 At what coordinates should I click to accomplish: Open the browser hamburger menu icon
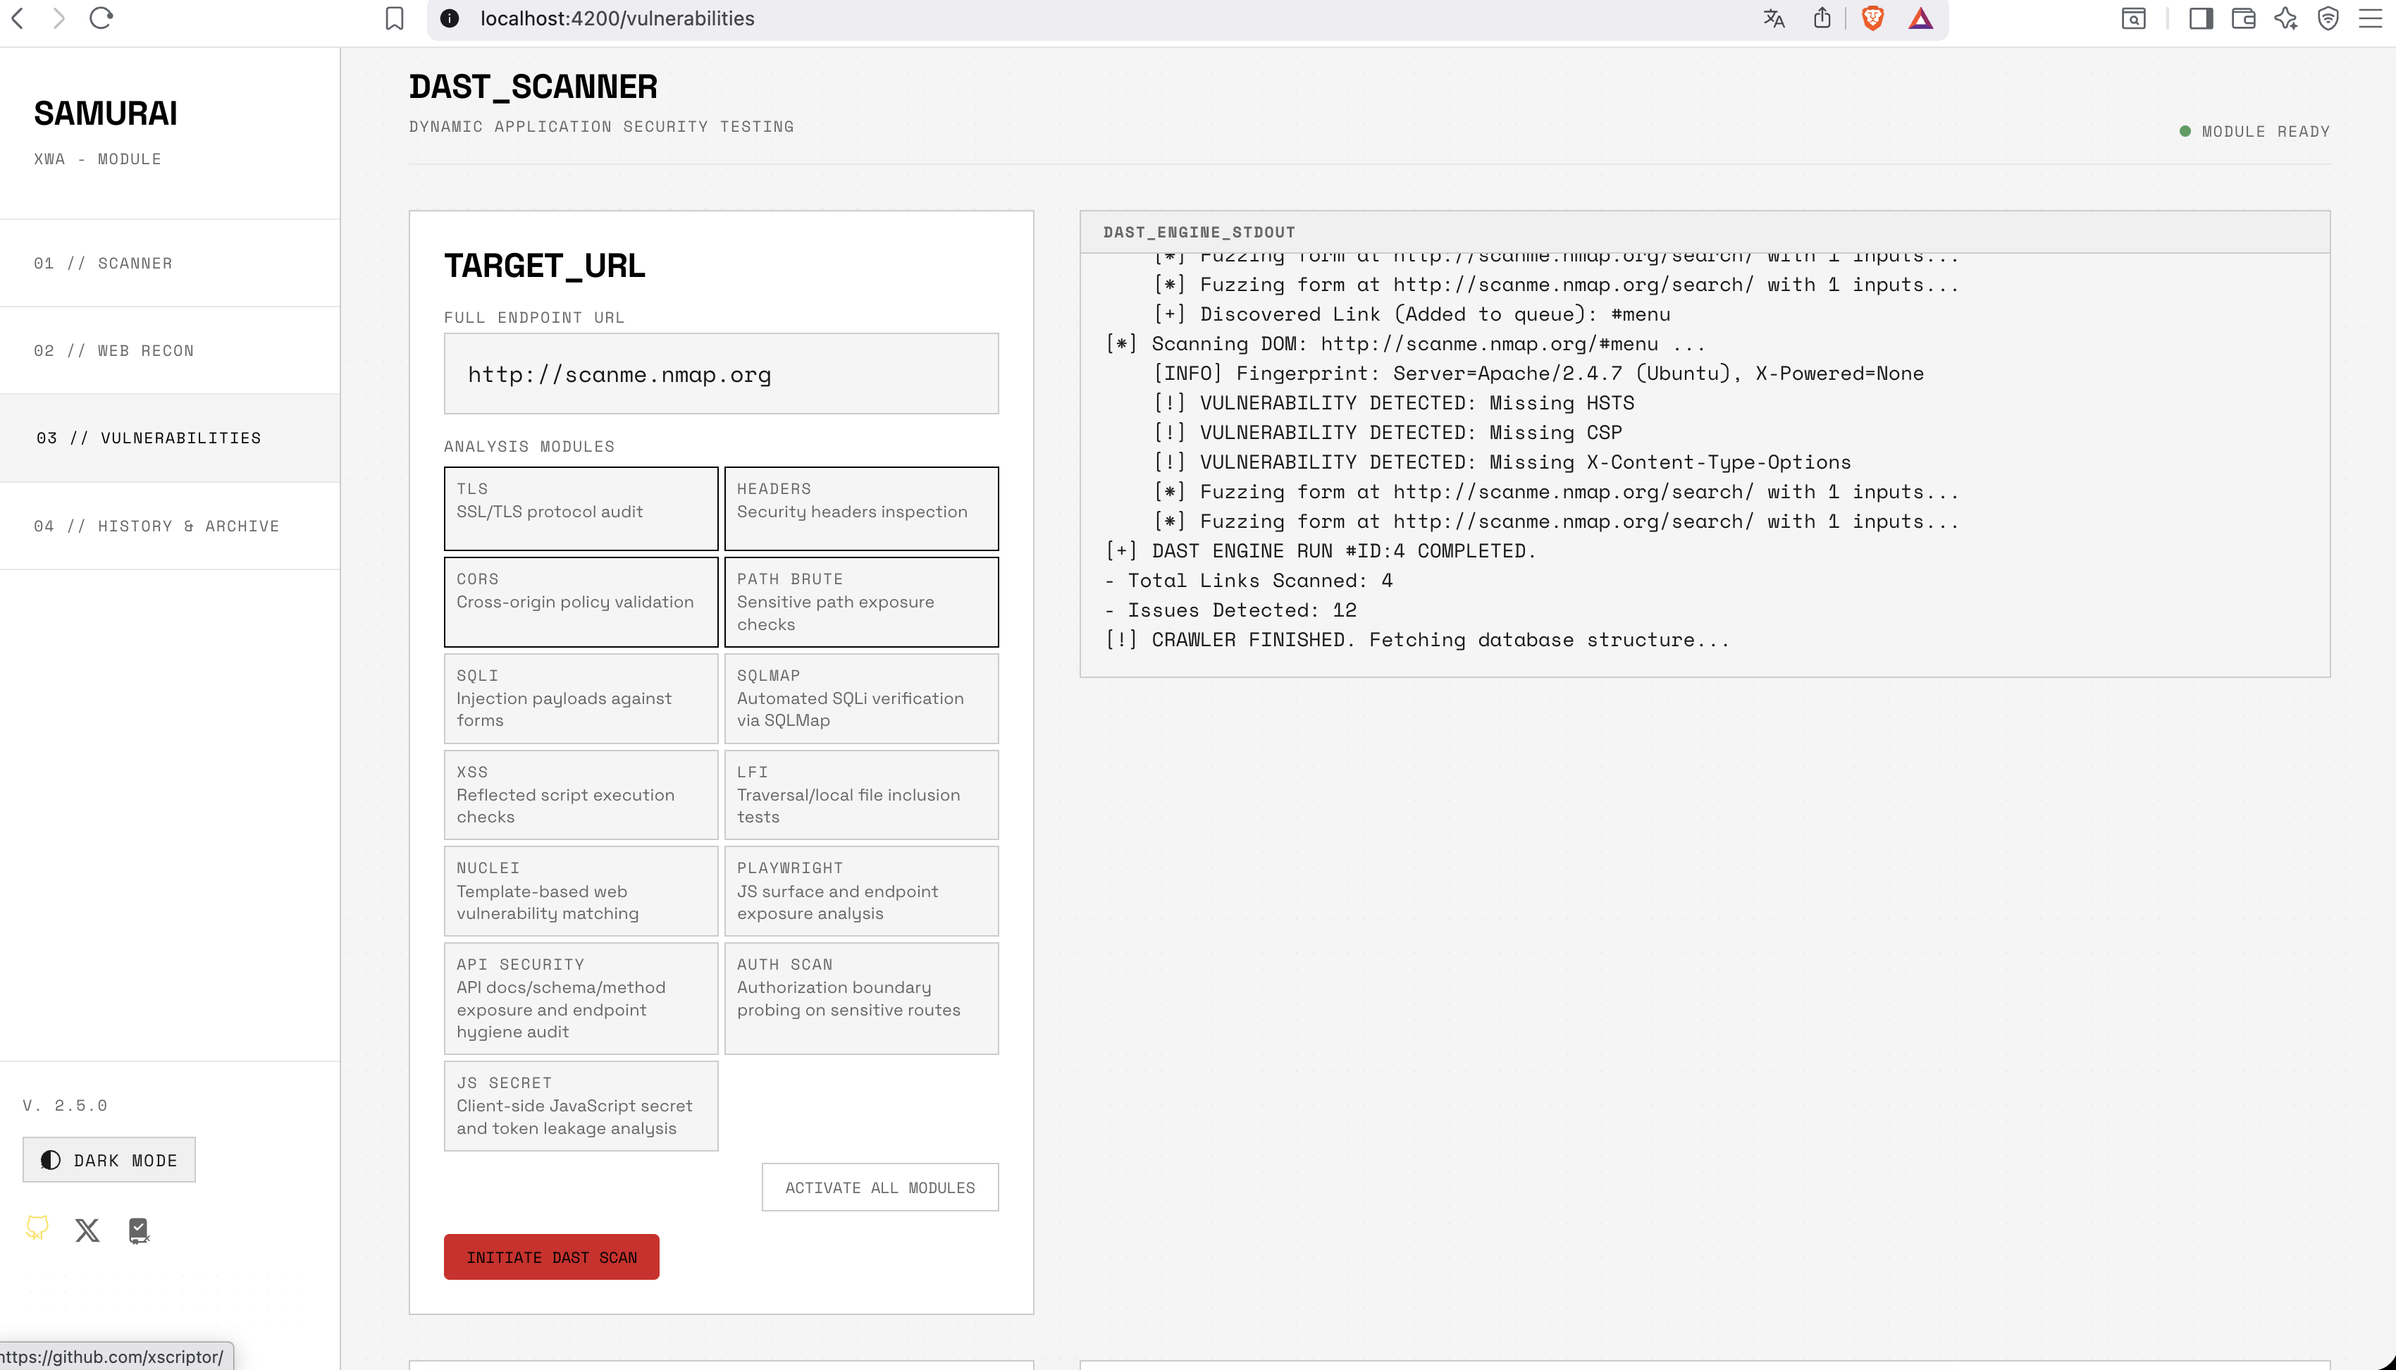pyautogui.click(x=2371, y=19)
